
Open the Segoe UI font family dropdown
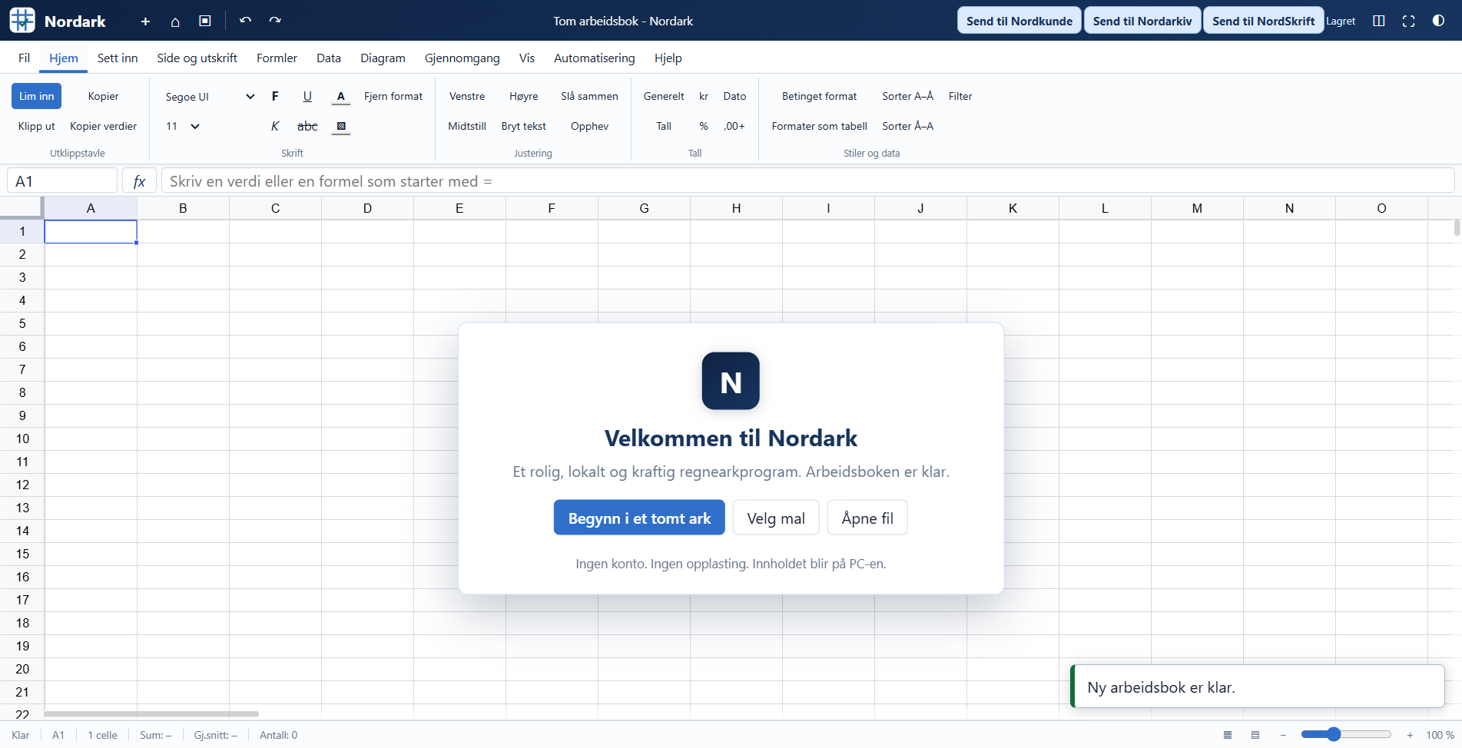point(210,97)
